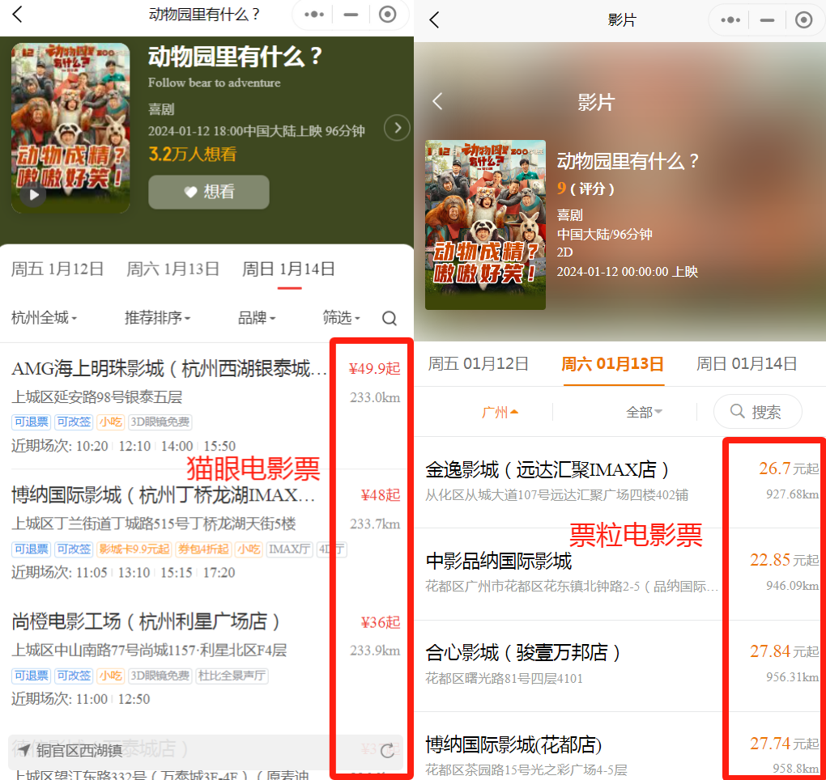Open the three-dots menu in Maoyan window

tap(314, 15)
